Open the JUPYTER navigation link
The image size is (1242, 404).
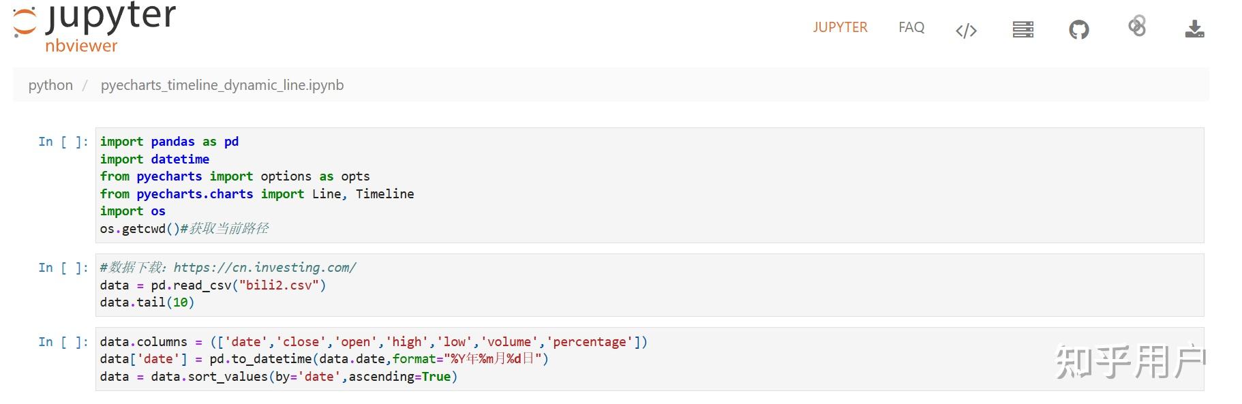840,27
